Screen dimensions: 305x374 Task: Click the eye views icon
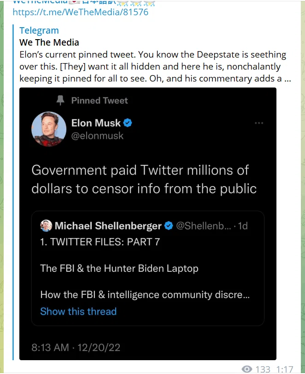(247, 369)
